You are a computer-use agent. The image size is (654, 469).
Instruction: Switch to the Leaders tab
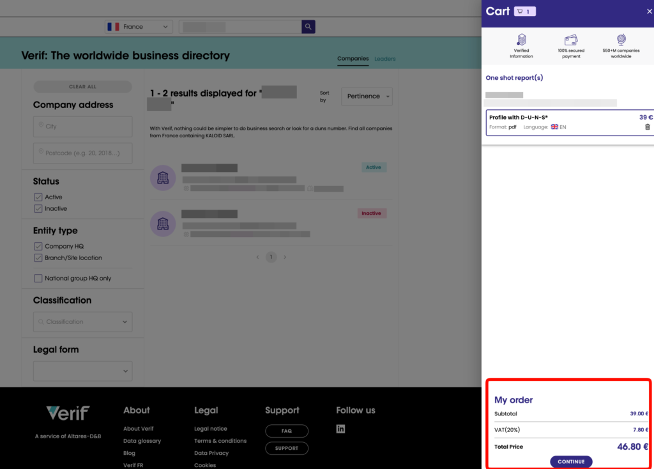(384, 59)
